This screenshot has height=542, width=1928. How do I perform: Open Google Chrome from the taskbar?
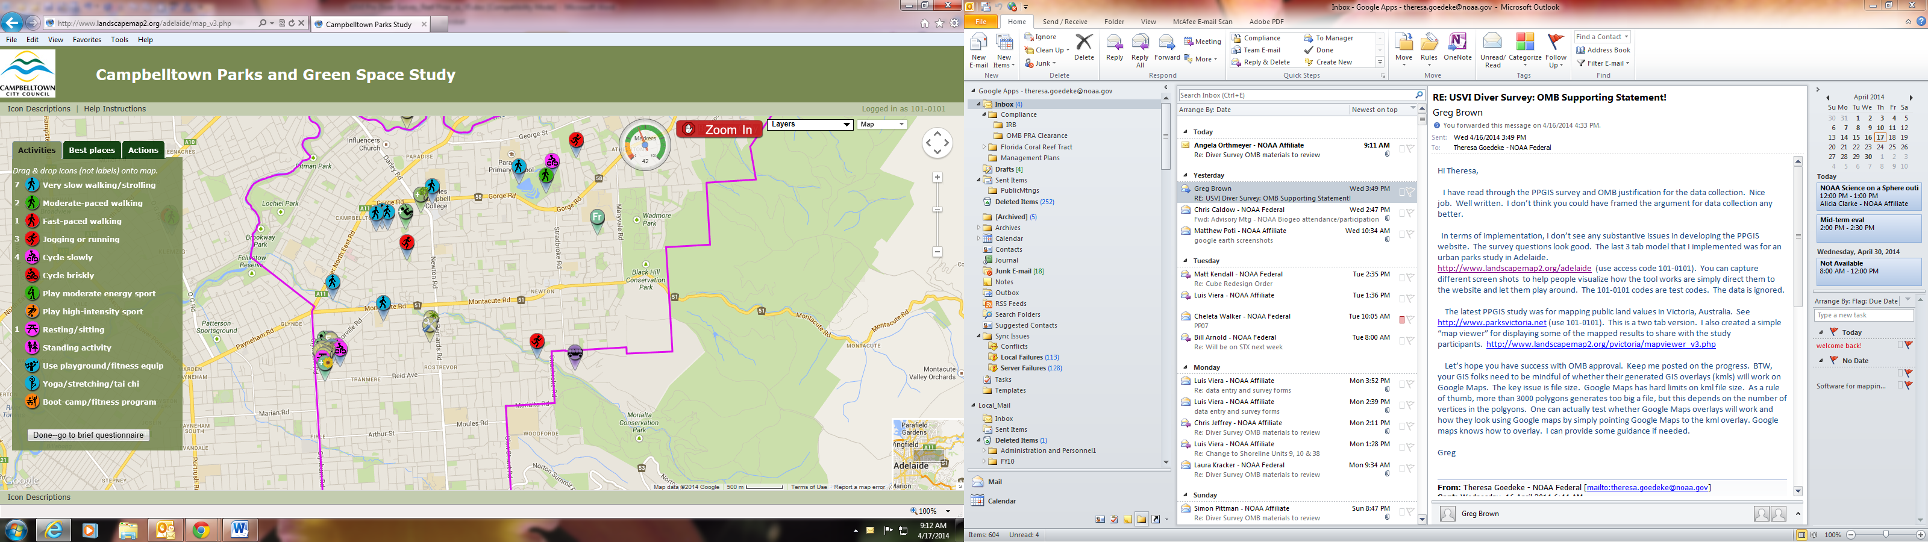coord(201,530)
